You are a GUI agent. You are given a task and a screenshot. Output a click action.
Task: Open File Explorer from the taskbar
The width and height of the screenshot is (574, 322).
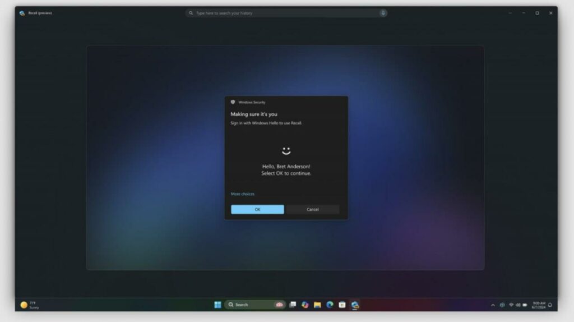click(317, 305)
